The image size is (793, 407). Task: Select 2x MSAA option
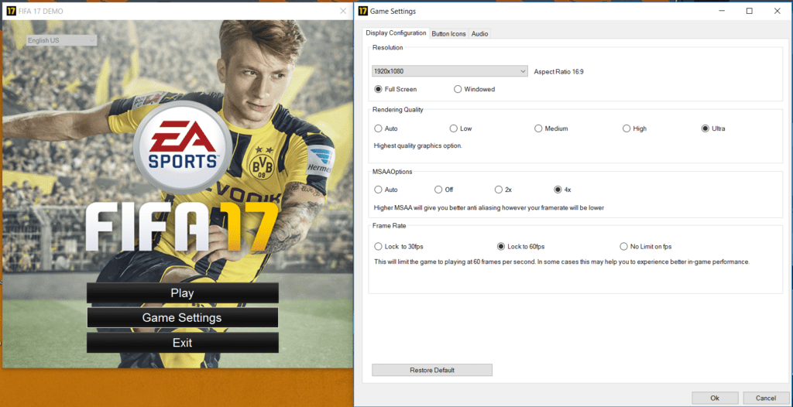pyautogui.click(x=499, y=190)
